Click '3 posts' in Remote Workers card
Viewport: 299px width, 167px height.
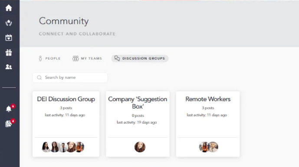[208, 108]
